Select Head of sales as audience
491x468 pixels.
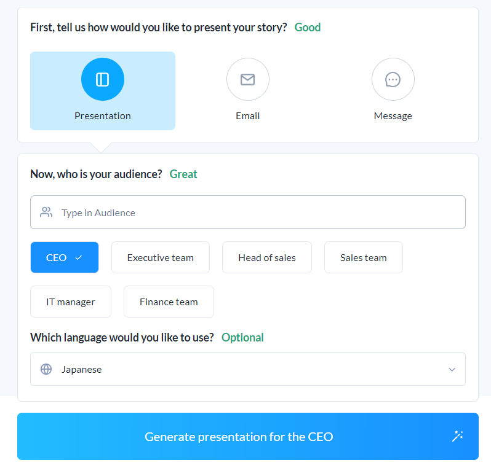click(267, 257)
